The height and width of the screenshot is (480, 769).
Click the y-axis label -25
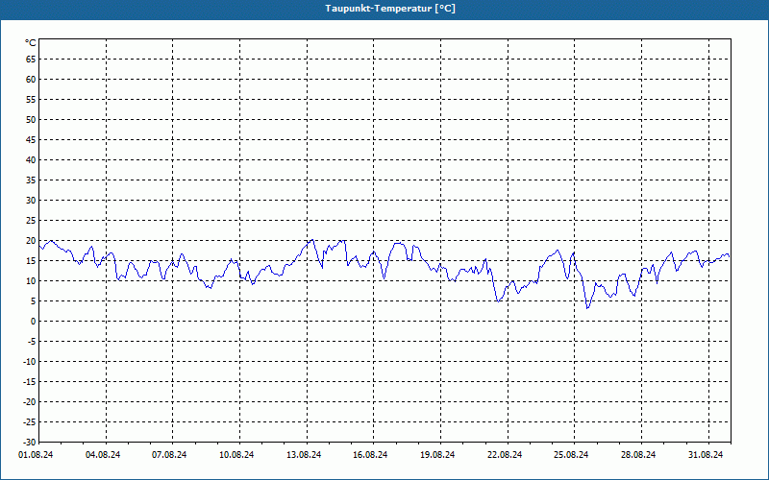[30, 422]
